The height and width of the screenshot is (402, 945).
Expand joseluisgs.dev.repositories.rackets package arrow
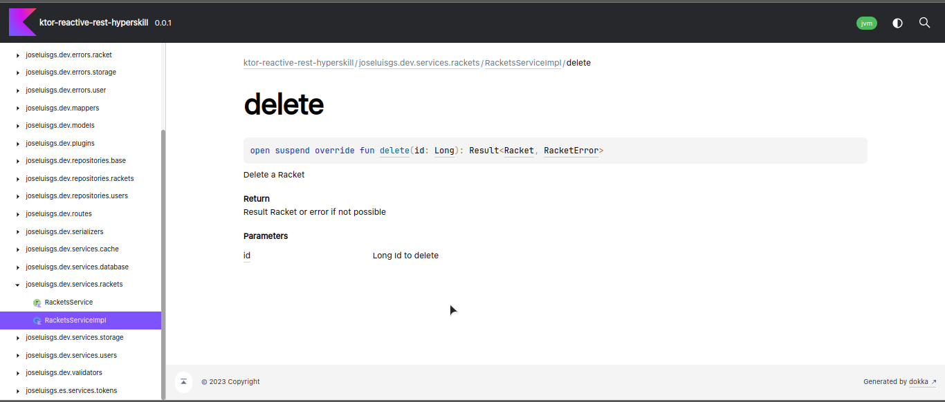(x=17, y=179)
